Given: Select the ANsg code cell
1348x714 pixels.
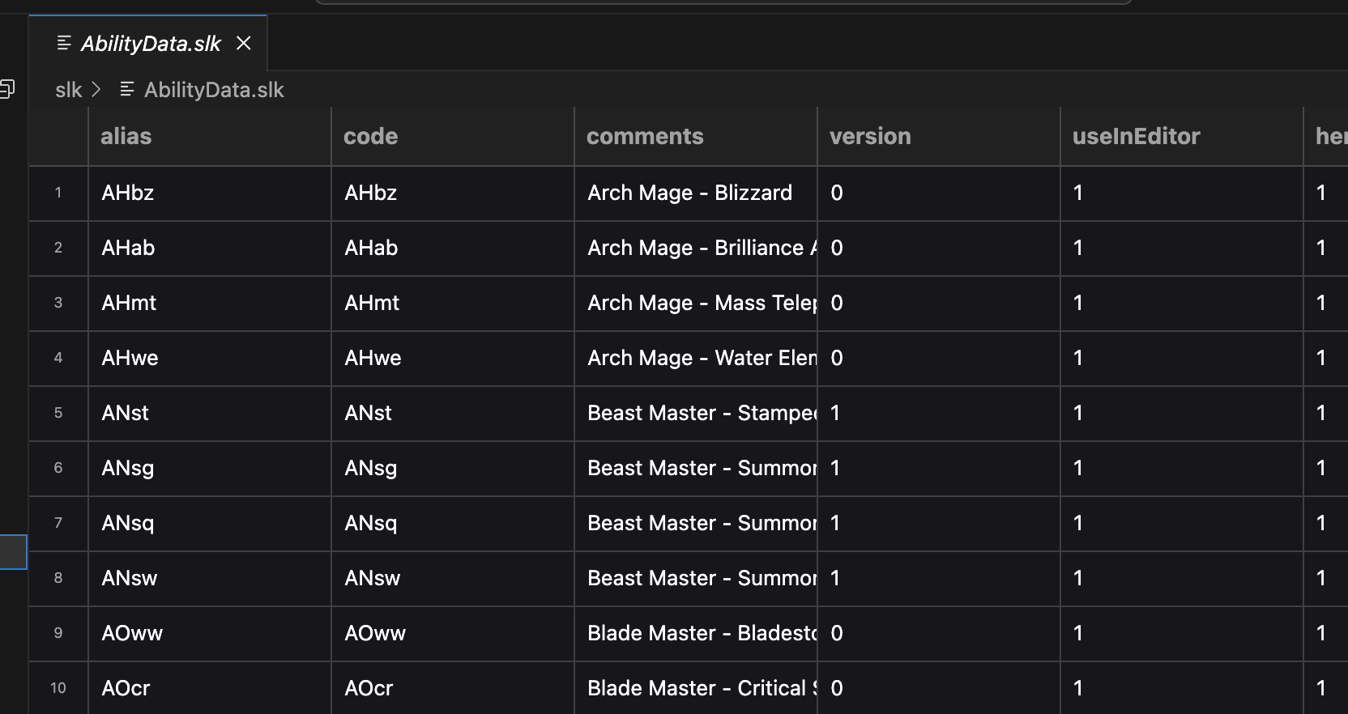Looking at the screenshot, I should pyautogui.click(x=453, y=468).
